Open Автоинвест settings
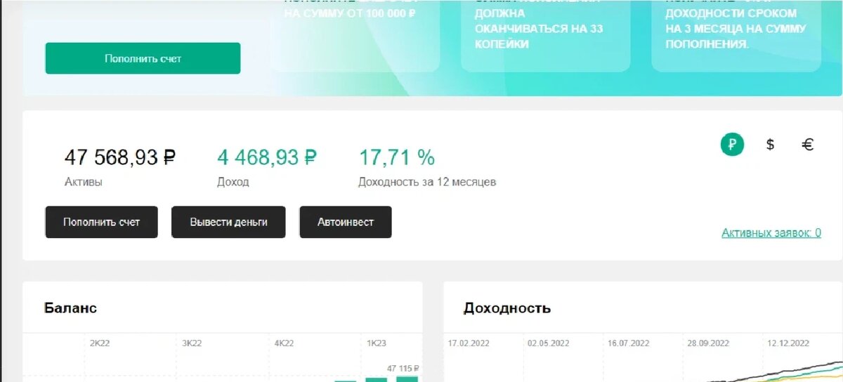 345,222
